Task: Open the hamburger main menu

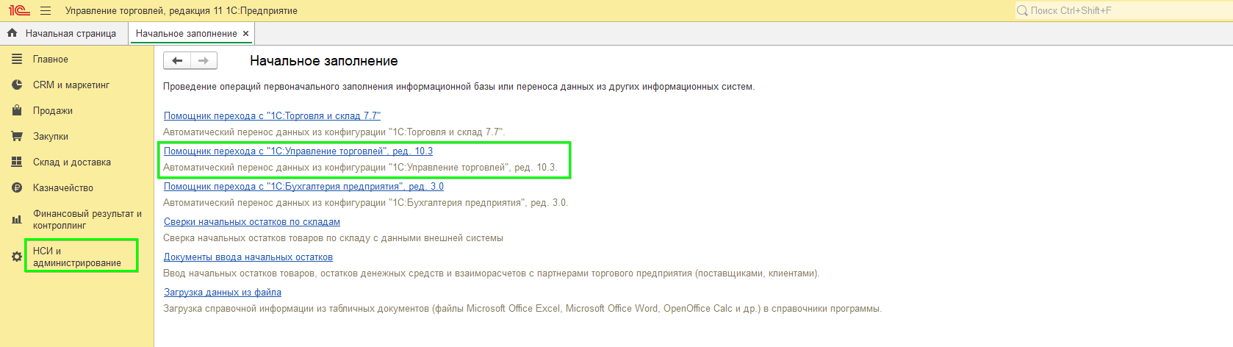Action: 46,10
